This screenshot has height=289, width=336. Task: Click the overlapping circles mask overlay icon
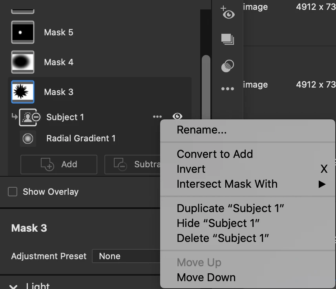pos(228,66)
